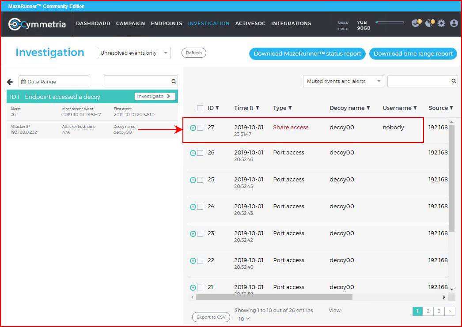
Task: Expand event row 25 plus icon
Action: [x=193, y=180]
